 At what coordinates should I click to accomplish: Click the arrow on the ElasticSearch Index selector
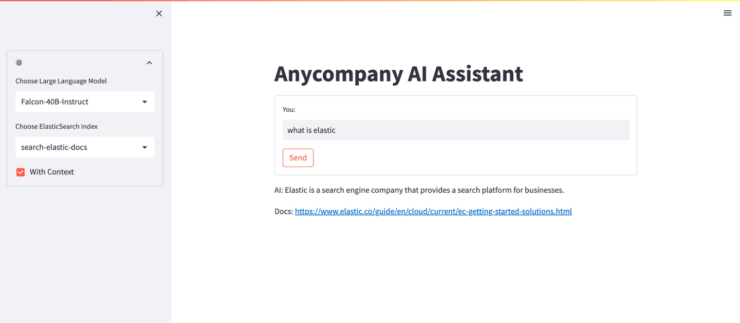[145, 148]
